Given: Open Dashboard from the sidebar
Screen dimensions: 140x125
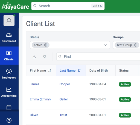Looking at the screenshot, I should point(9,38).
